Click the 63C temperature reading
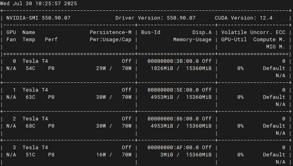293x166 pixels. pos(30,97)
